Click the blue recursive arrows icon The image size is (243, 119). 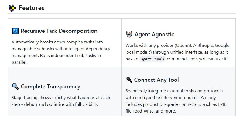(x=15, y=31)
